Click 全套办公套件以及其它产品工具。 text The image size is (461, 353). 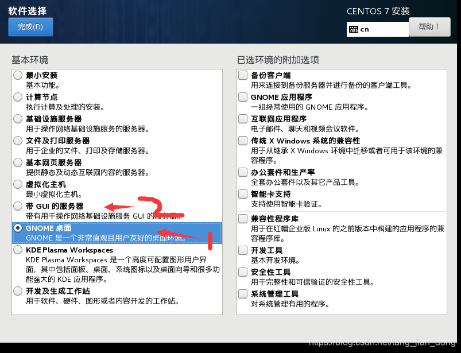(305, 182)
